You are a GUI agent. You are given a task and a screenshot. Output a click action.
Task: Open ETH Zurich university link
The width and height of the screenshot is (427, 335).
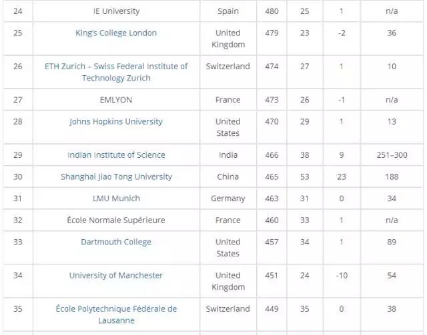[116, 72]
